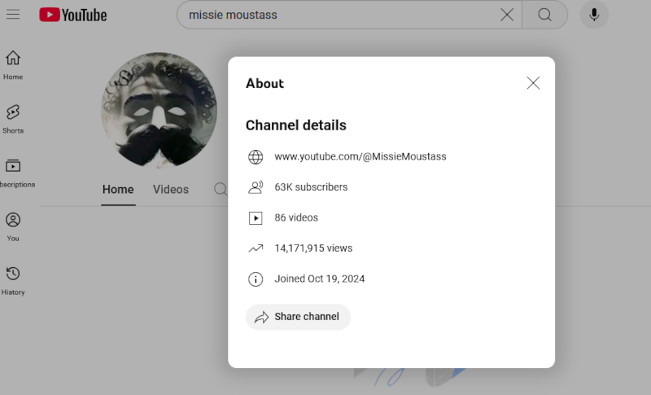Open the You section
This screenshot has width=651, height=395.
click(x=13, y=226)
